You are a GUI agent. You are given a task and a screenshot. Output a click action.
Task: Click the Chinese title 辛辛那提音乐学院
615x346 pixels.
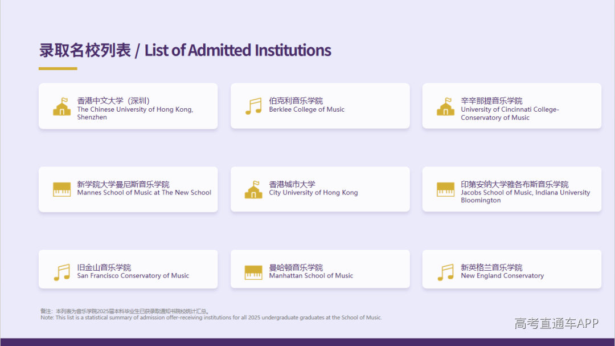click(491, 101)
